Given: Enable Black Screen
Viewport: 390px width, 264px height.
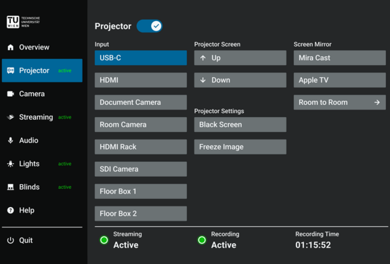Looking at the screenshot, I should (240, 125).
